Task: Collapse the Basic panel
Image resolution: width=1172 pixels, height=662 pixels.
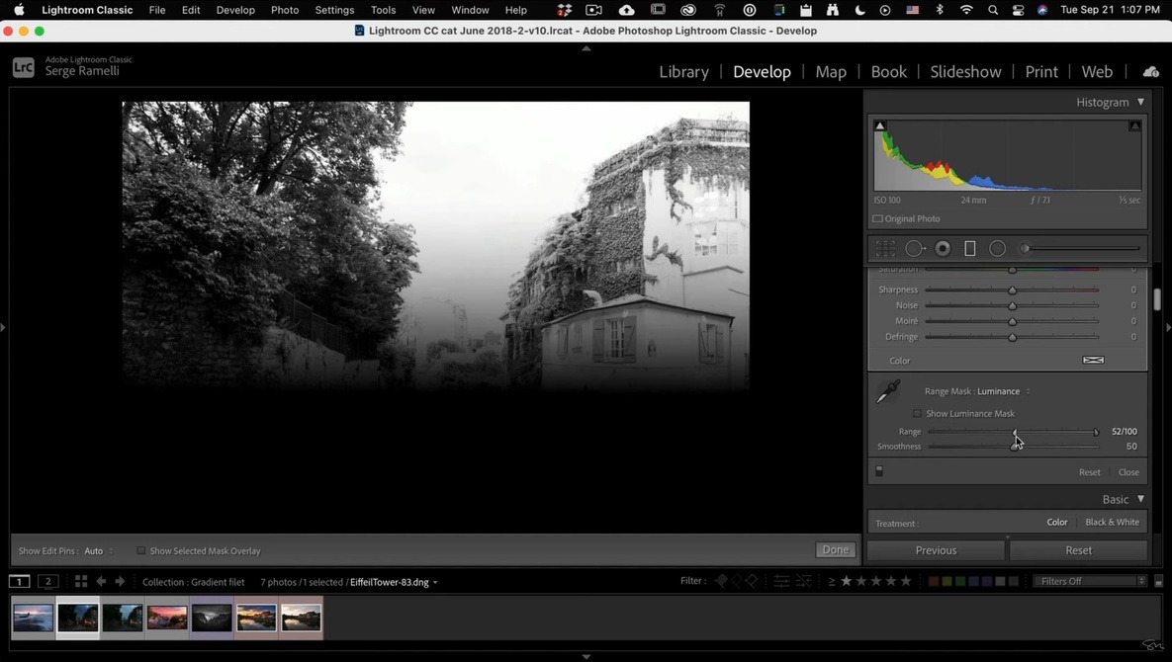Action: tap(1140, 499)
